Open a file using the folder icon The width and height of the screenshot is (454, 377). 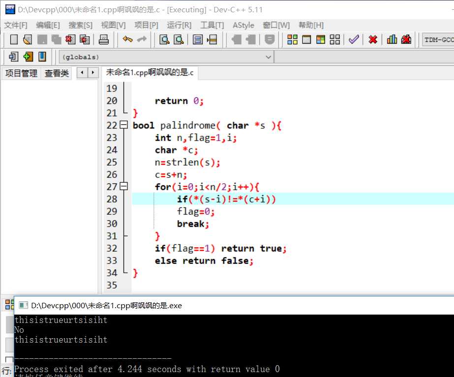click(x=28, y=39)
